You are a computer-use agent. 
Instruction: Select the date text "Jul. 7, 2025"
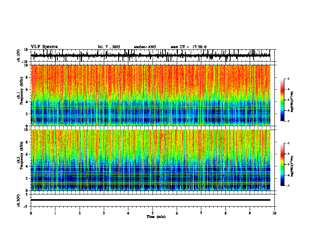pos(109,47)
